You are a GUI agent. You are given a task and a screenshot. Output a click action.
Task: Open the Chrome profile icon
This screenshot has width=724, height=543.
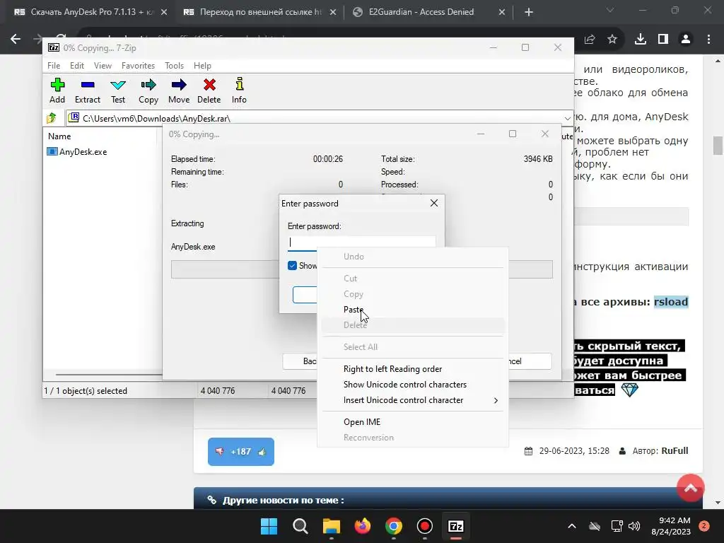point(686,40)
